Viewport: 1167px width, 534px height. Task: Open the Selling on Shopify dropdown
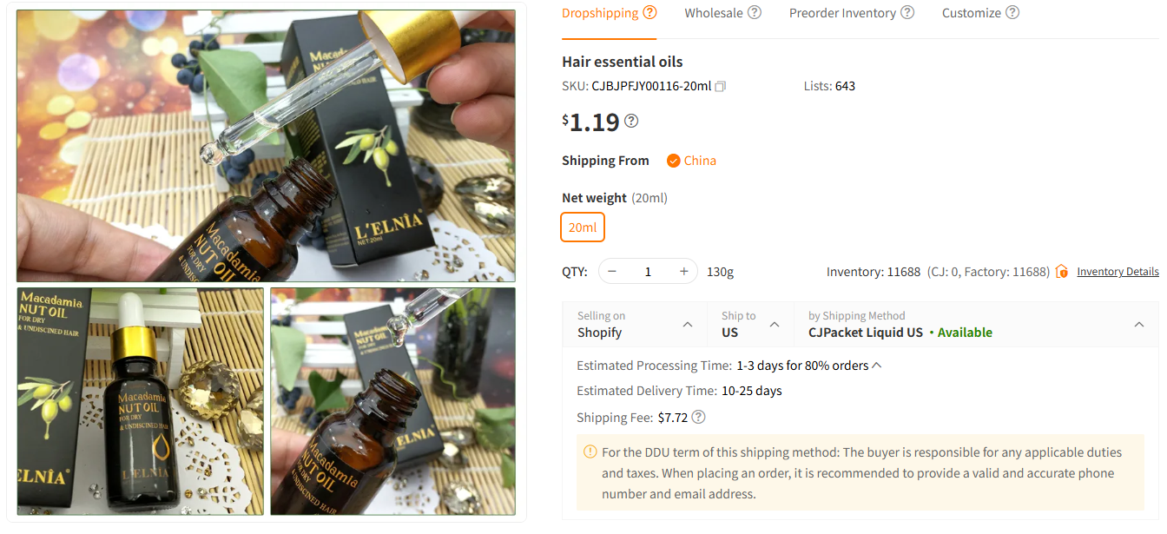635,325
